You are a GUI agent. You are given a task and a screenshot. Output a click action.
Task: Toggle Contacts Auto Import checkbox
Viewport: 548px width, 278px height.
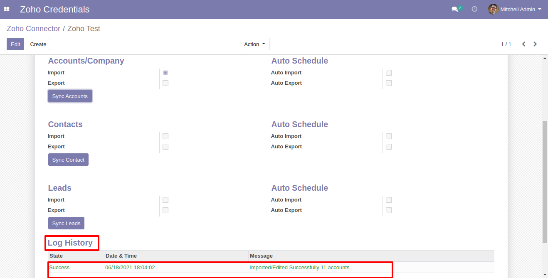pyautogui.click(x=389, y=136)
